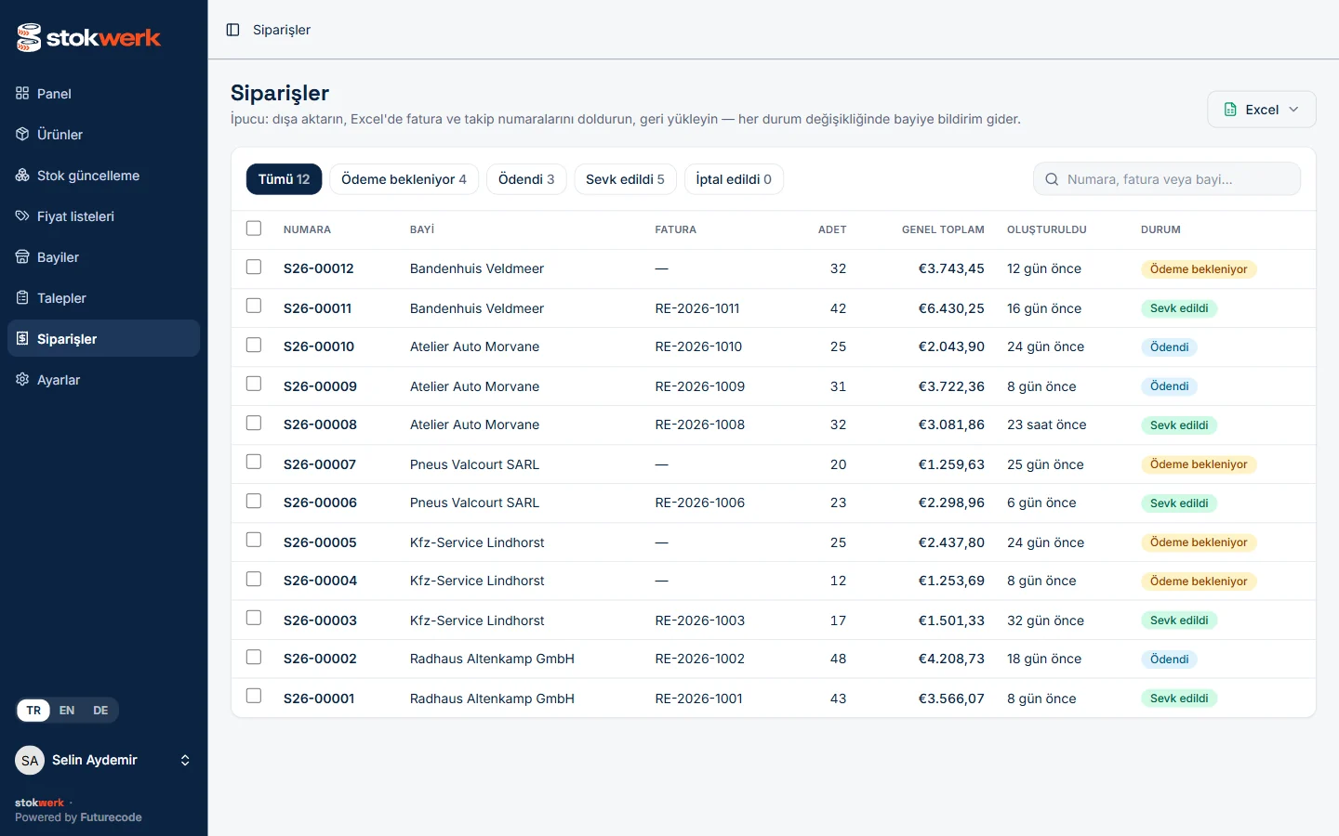Show all orders with Tümü tab
The width and height of the screenshot is (1339, 836).
coord(284,179)
